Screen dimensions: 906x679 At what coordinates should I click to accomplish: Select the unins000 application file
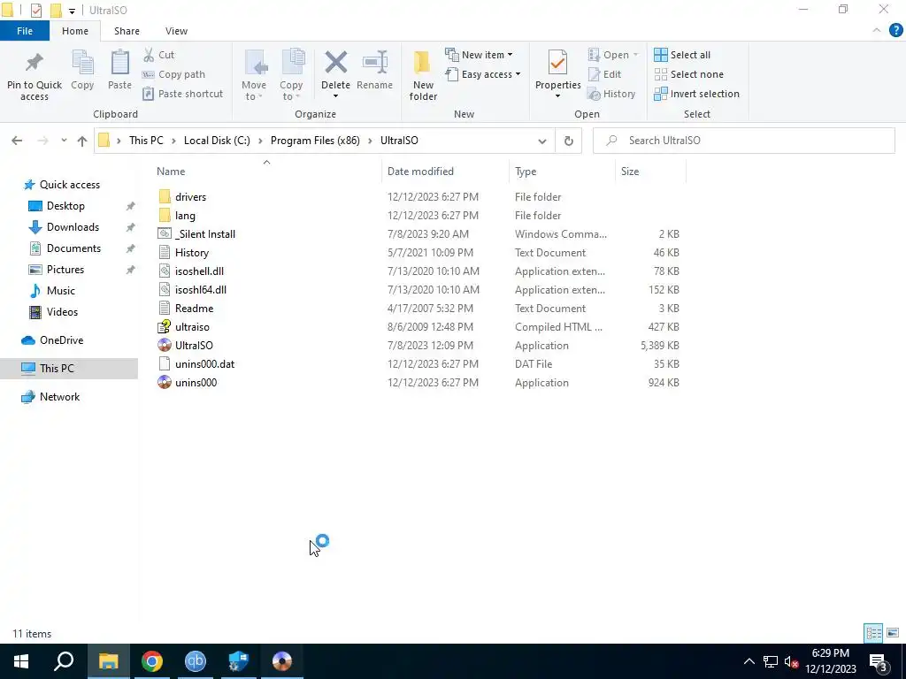pyautogui.click(x=196, y=382)
